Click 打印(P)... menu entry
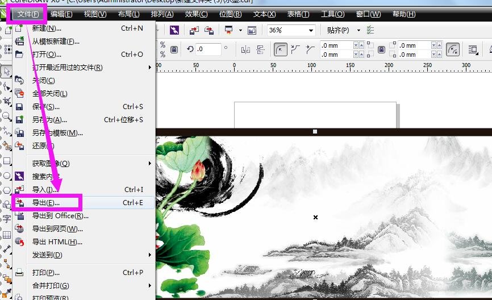This screenshot has height=300, width=492. (x=45, y=273)
